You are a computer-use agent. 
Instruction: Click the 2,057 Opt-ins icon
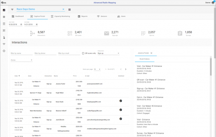(x=143, y=33)
